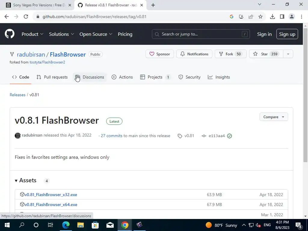The height and width of the screenshot is (231, 308).
Task: Switch to Actions tab
Action: 122,77
